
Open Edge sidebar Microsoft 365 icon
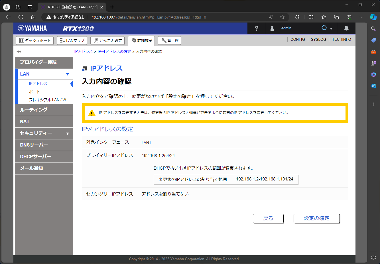tap(373, 74)
